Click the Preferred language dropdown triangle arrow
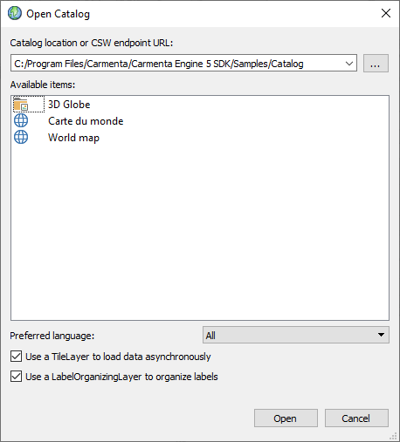400x442 pixels. click(381, 335)
